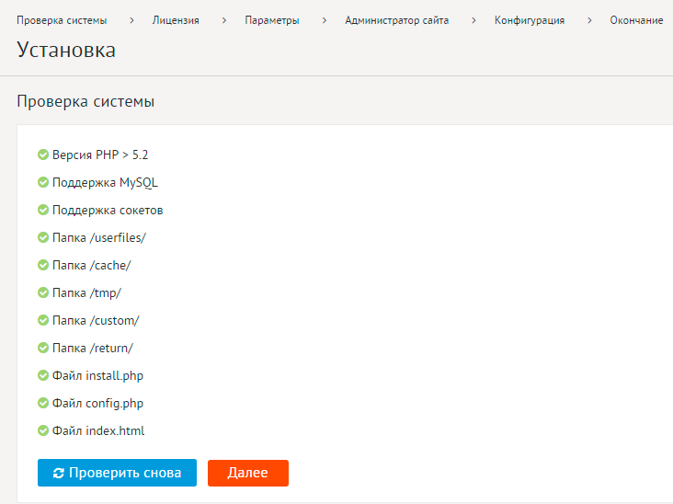Image resolution: width=673 pixels, height=504 pixels.
Task: Go to the Параметры step
Action: pyautogui.click(x=272, y=20)
